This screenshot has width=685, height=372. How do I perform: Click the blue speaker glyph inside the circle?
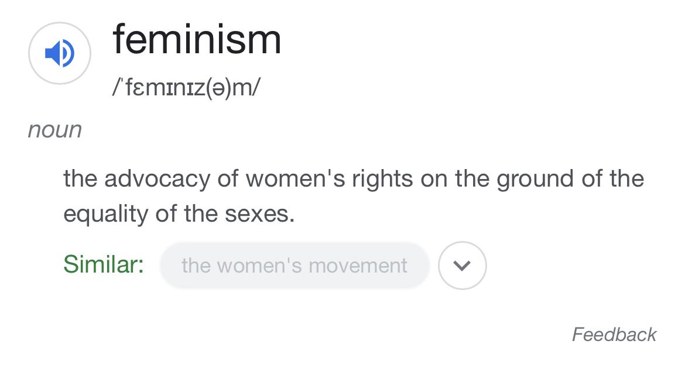59,53
